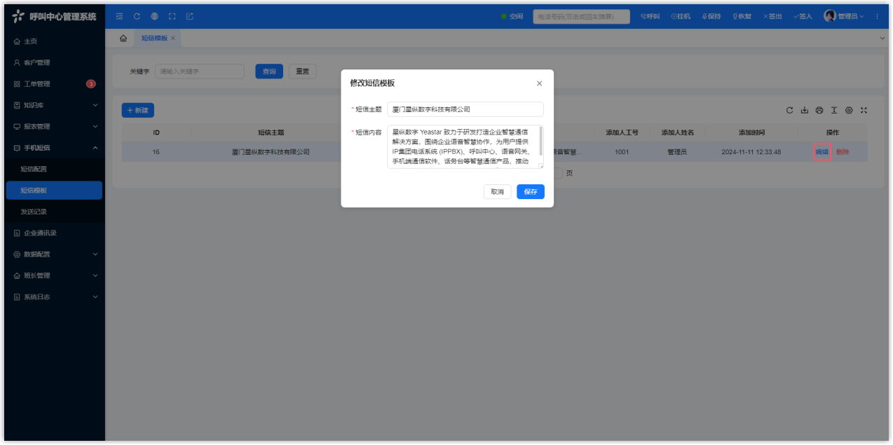Viewport: 893px width, 445px height.
Task: Click the 短信主题 input field
Action: [x=465, y=109]
